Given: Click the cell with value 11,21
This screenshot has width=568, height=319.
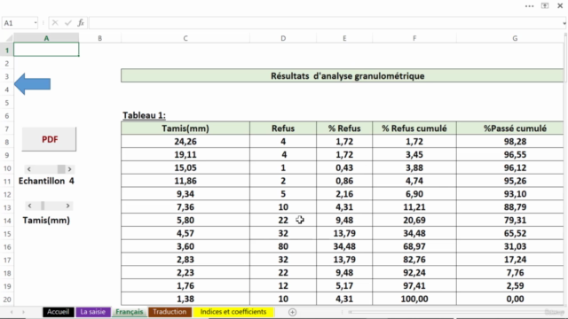Looking at the screenshot, I should (414, 206).
